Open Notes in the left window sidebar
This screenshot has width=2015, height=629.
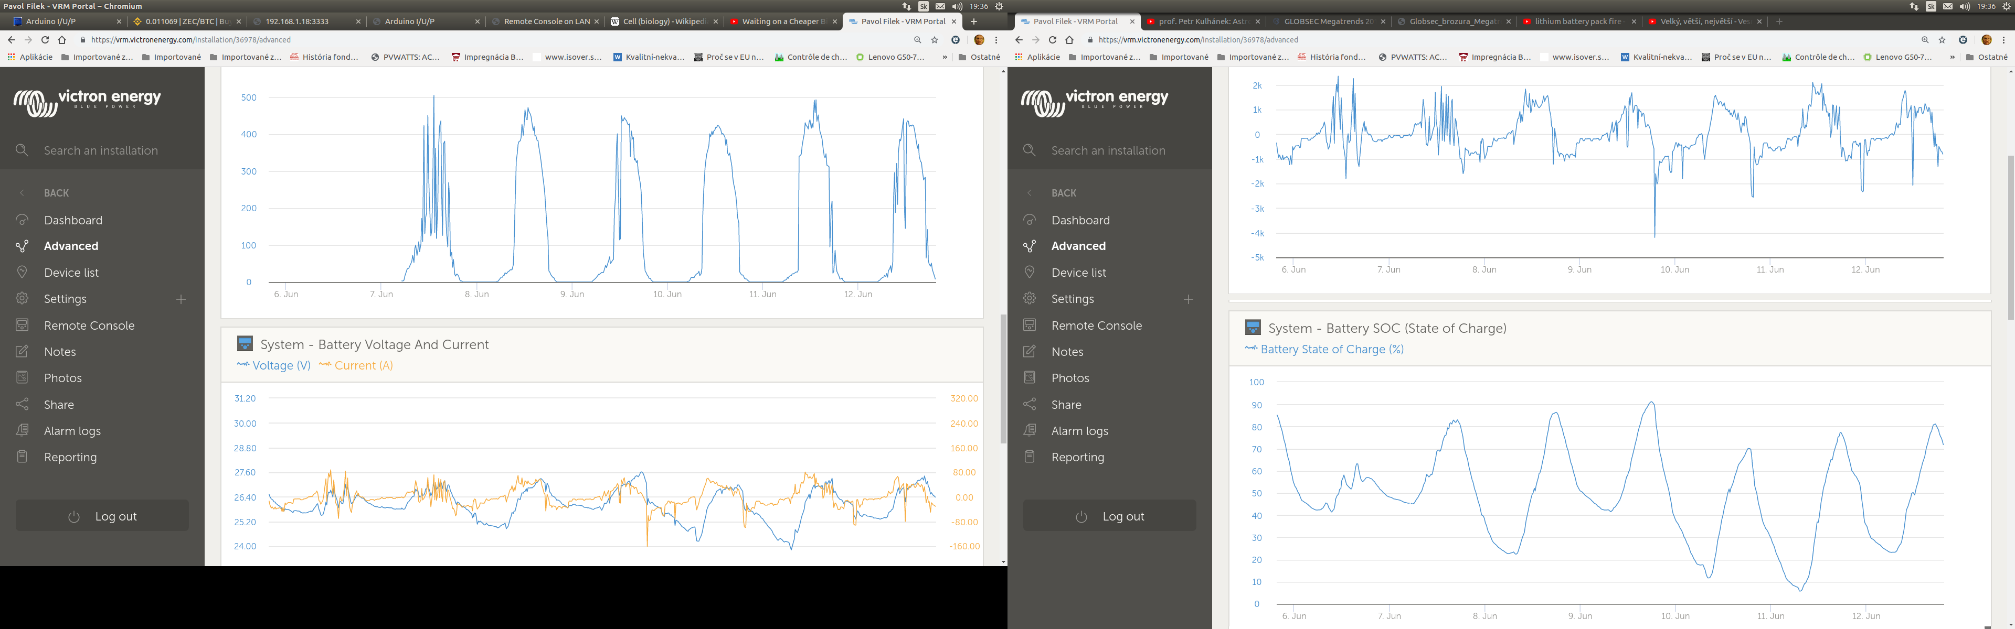(59, 352)
